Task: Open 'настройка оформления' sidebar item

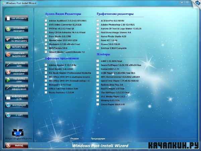Action: tap(17, 88)
